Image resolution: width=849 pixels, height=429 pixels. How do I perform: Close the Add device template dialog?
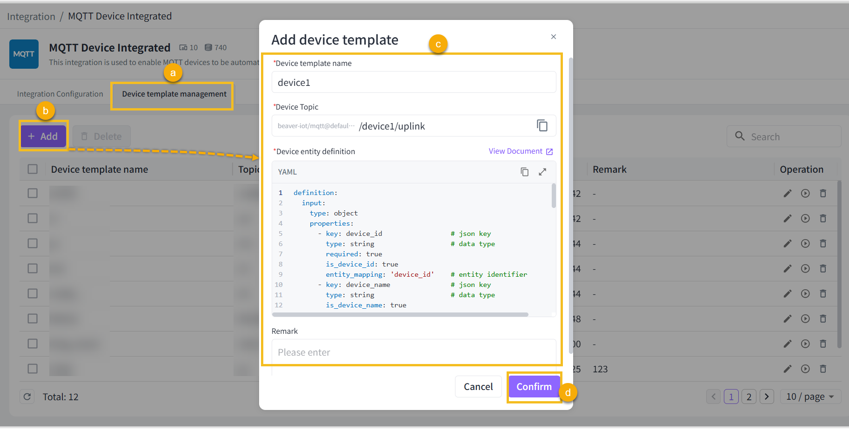[x=553, y=37]
